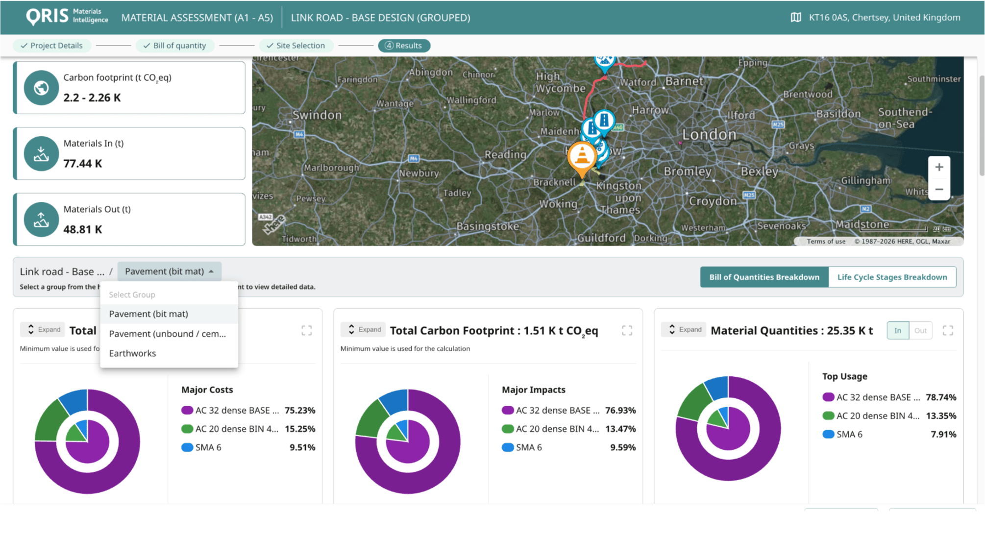Image resolution: width=985 pixels, height=539 pixels.
Task: Click KT16 0AS, Chertsey location text
Action: pos(885,17)
